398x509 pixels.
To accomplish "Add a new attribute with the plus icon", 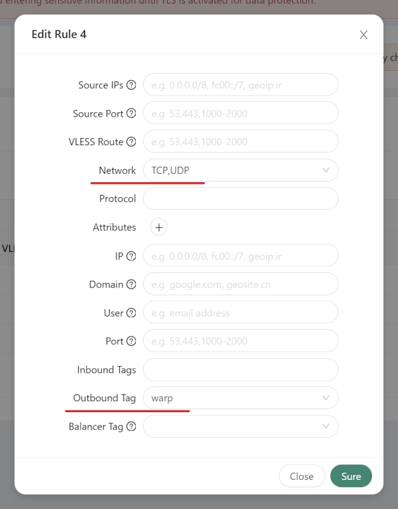I will tap(158, 228).
